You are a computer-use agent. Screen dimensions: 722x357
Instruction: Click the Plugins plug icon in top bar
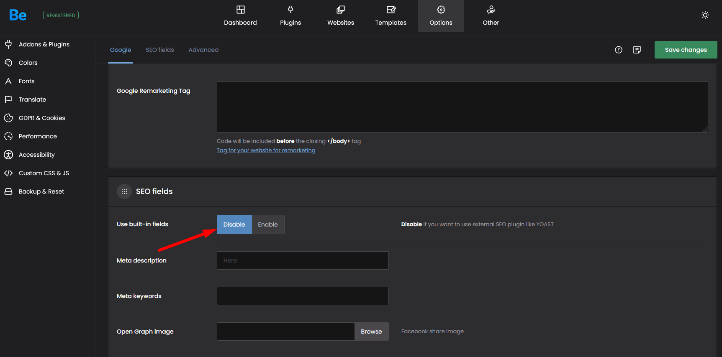tap(290, 10)
